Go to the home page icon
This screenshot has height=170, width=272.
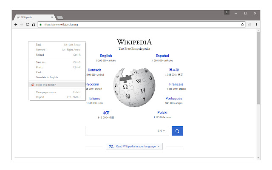(x=34, y=25)
